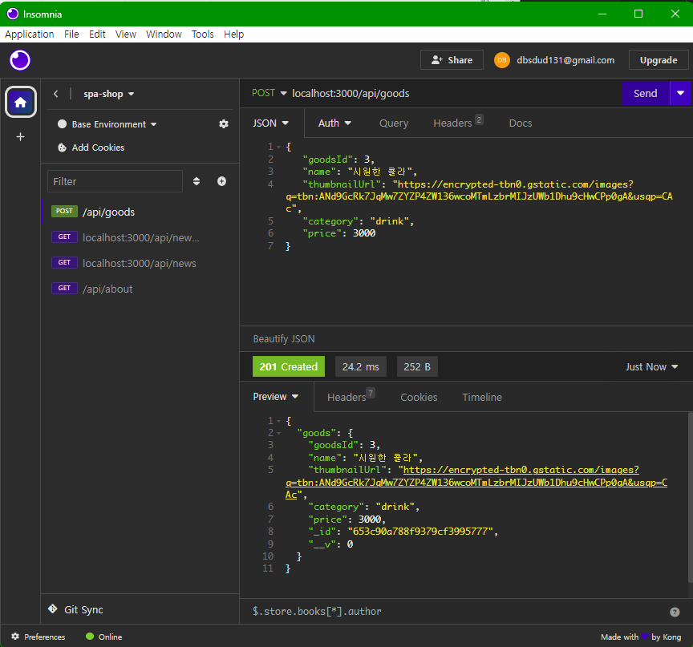Click the green Online status indicator

click(x=90, y=637)
